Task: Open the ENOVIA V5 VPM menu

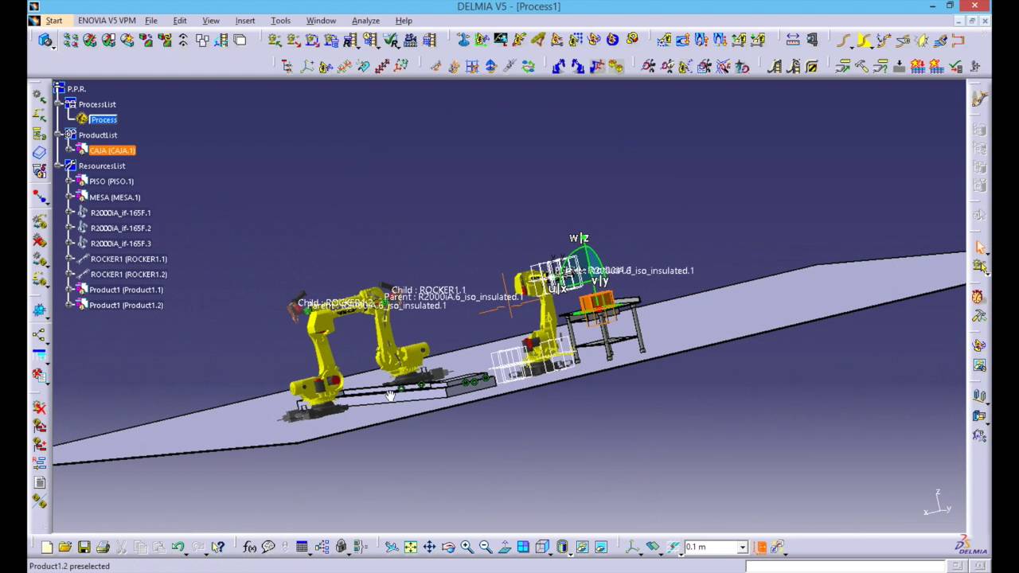Action: [107, 21]
